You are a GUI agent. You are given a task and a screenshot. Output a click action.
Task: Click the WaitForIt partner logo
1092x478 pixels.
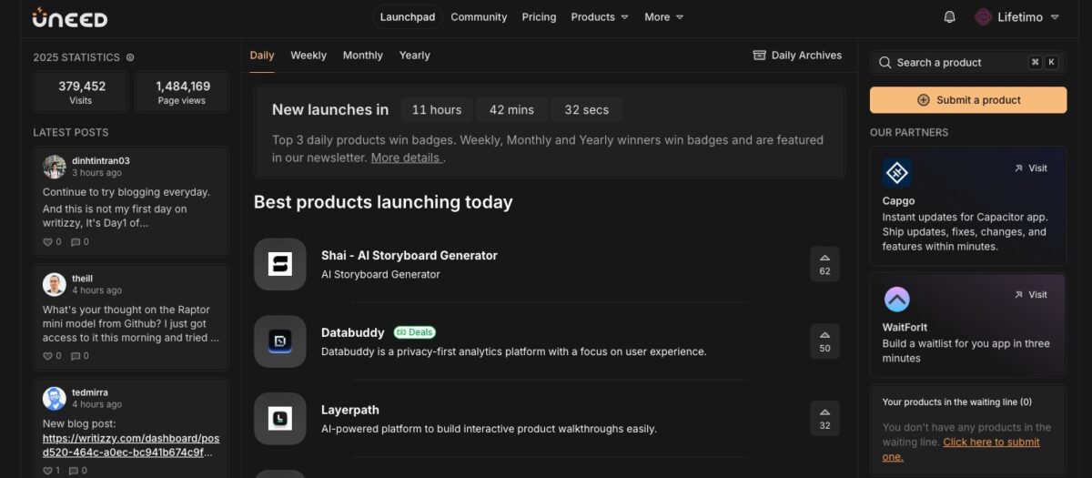(896, 299)
